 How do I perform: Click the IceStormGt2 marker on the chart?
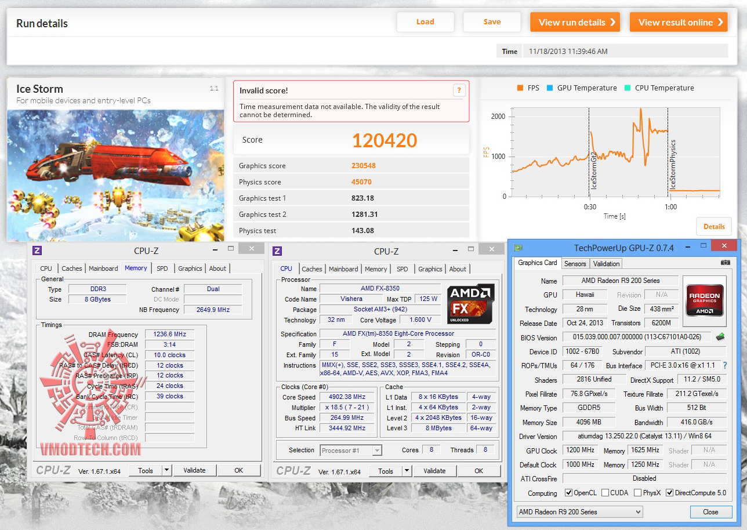594,170
